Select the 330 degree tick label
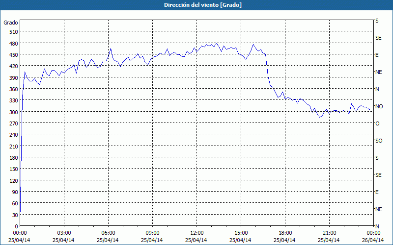393x245 pixels. tap(14, 100)
